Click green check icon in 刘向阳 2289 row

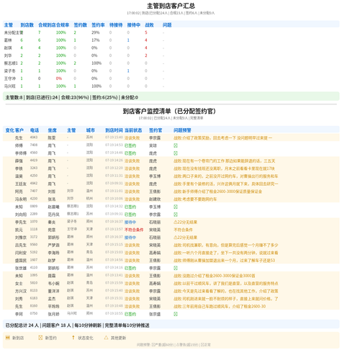[176, 215]
